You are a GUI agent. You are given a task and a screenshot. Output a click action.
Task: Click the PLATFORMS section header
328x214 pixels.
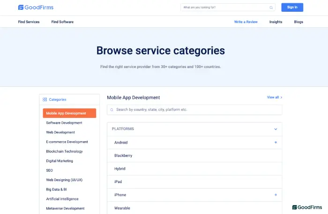tap(194, 129)
